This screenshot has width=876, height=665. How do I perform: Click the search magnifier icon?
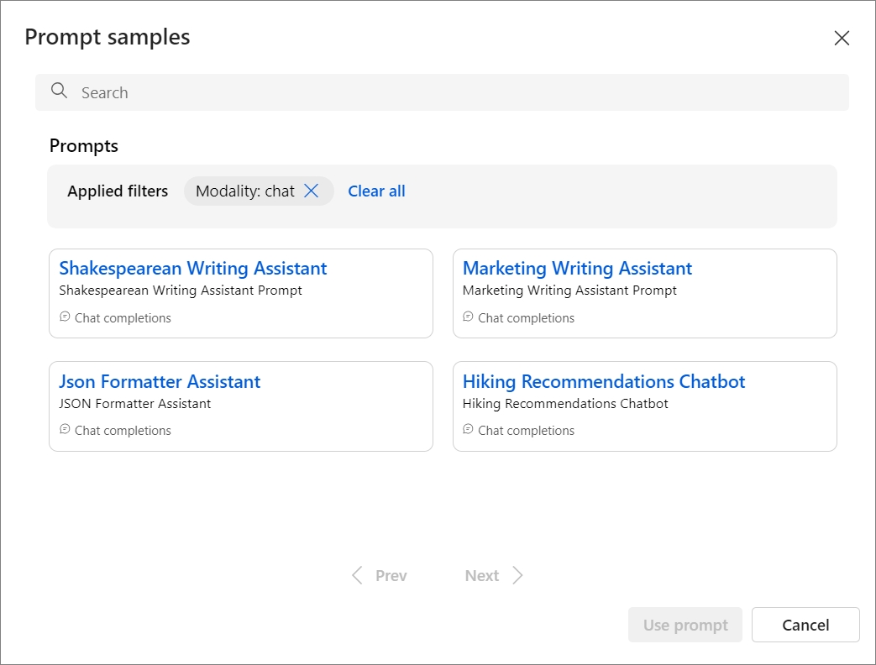(x=59, y=92)
